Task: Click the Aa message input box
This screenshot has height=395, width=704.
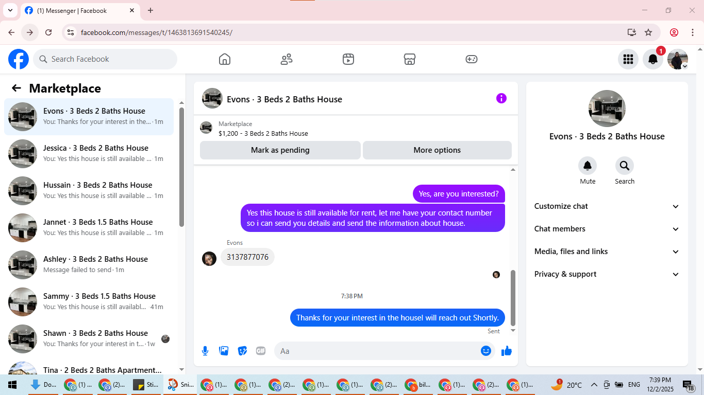Action: 378,351
